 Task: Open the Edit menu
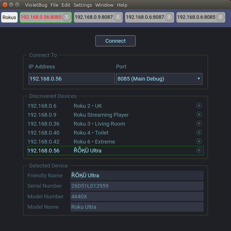point(66,5)
